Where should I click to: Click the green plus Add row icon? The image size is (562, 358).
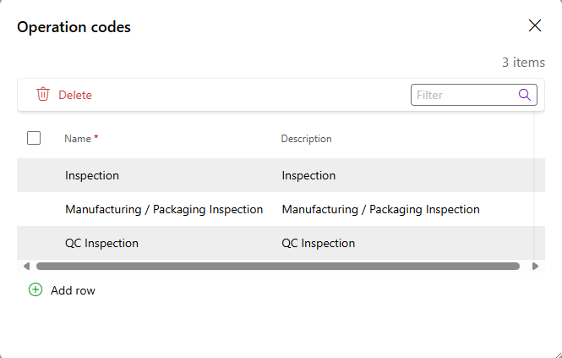(35, 289)
